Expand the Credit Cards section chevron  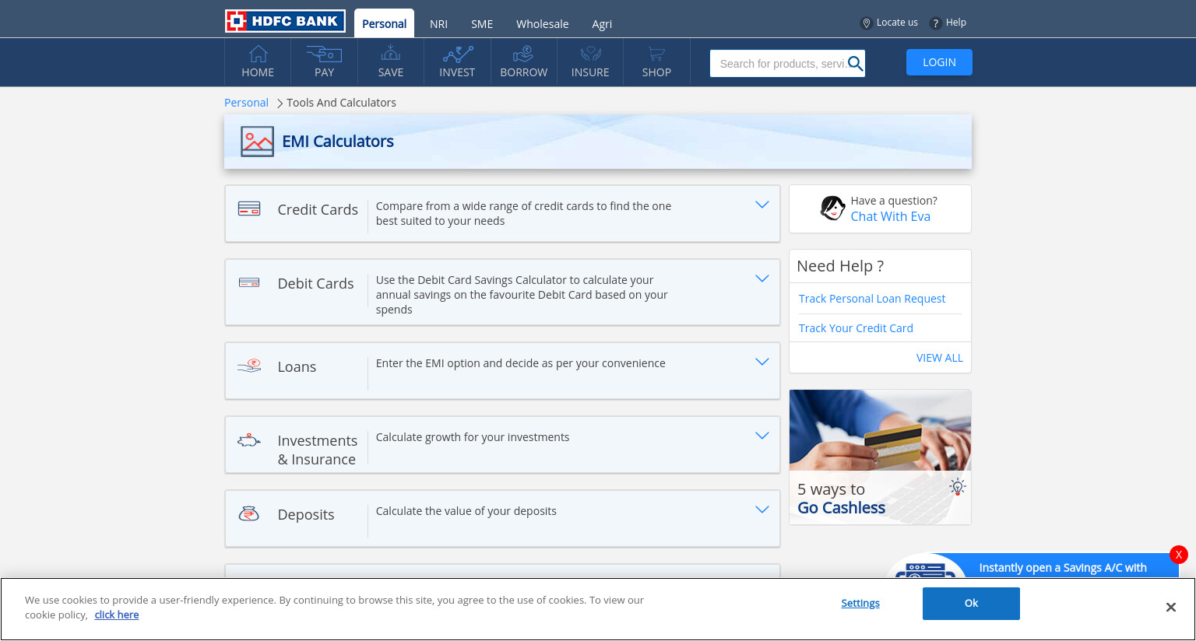[x=762, y=205]
